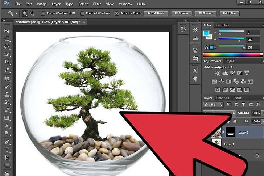264x176 pixels.
Task: Check the Zoom All Windows option
Action: tap(82, 13)
